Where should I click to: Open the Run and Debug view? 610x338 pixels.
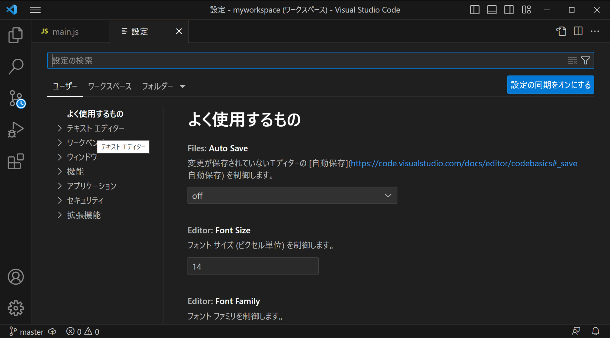[x=15, y=130]
